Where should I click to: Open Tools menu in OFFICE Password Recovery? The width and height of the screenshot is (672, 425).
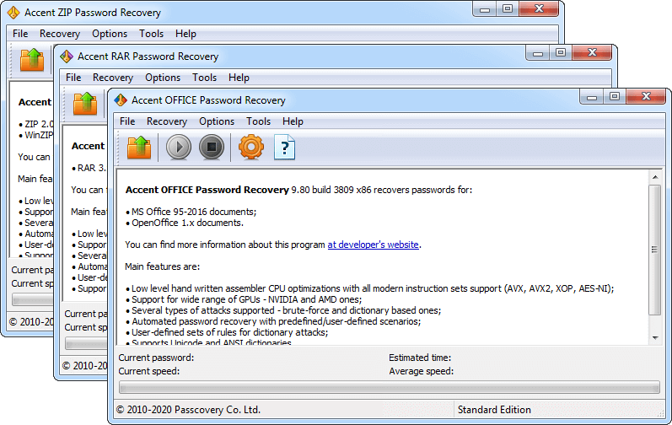[x=258, y=121]
